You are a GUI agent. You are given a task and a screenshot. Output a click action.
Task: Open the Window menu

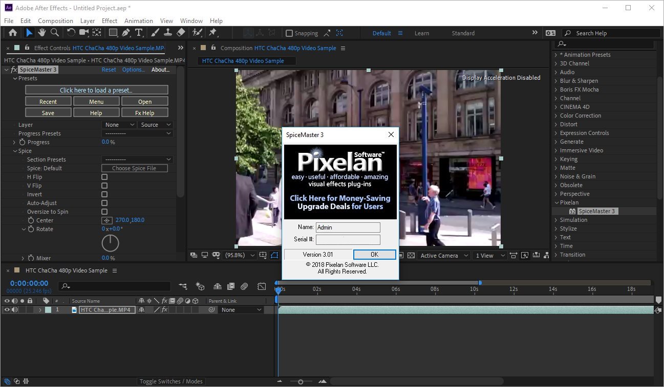tap(191, 21)
